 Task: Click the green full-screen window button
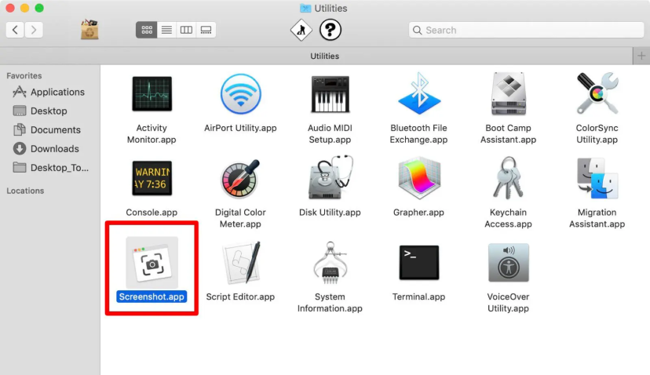[x=39, y=8]
